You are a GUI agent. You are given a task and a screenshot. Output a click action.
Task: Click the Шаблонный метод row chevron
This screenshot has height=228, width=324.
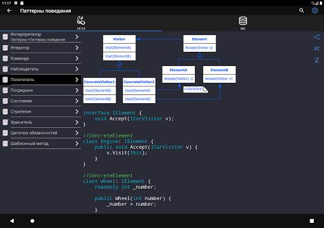coord(77,143)
